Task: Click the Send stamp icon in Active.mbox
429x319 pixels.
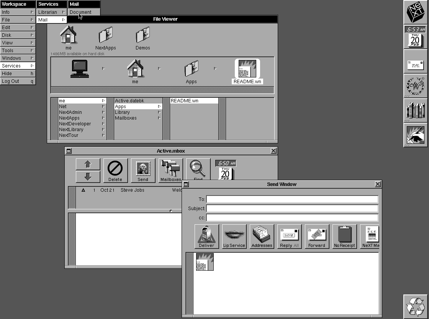Action: click(x=143, y=170)
